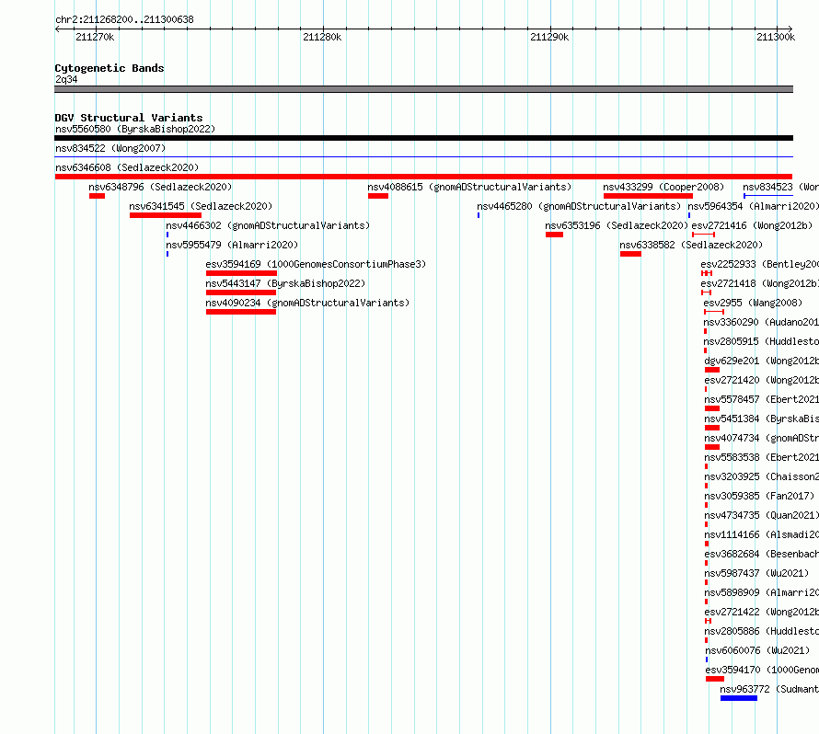Screen dimensions: 819x734
Task: Click esv2721418 Wong2012b label
Action: [x=759, y=283]
